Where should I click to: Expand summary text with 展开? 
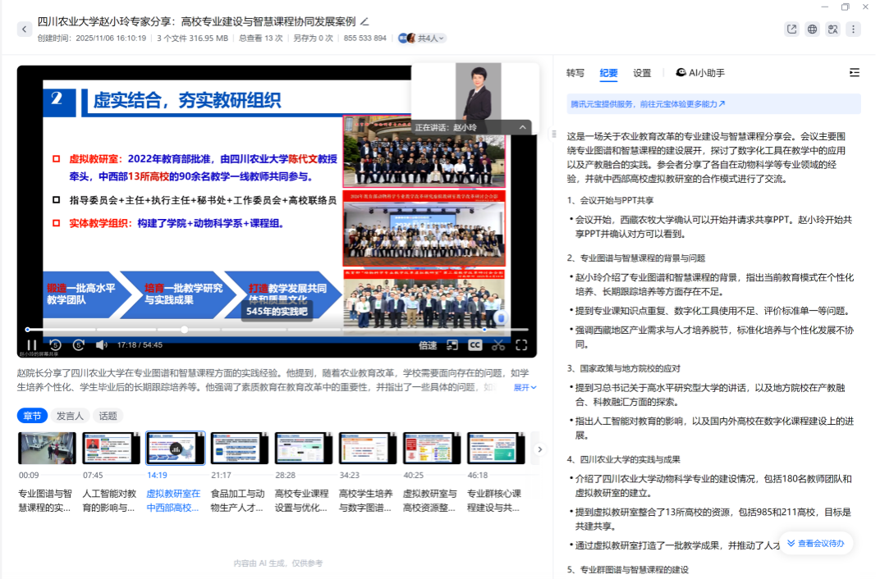coord(525,387)
